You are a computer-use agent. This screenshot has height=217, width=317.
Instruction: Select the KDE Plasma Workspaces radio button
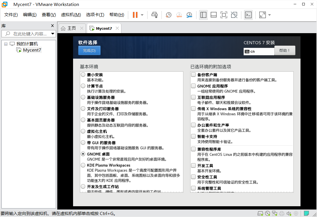(83, 165)
